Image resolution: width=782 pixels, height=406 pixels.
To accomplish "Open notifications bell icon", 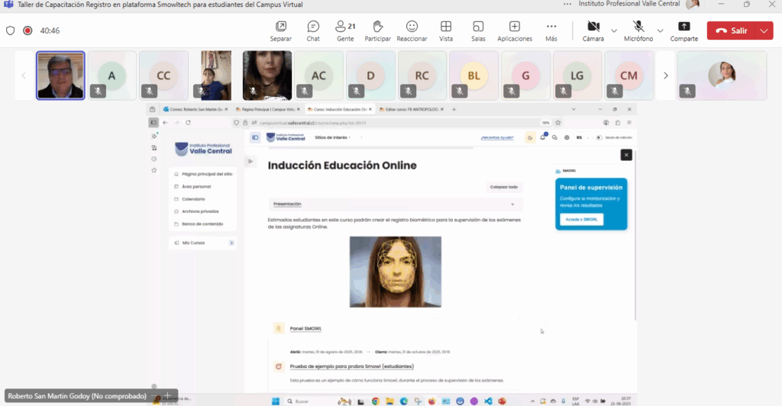I will [x=543, y=137].
